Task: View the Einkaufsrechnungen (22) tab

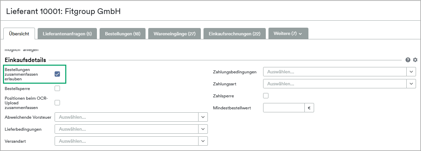Action: click(x=234, y=34)
